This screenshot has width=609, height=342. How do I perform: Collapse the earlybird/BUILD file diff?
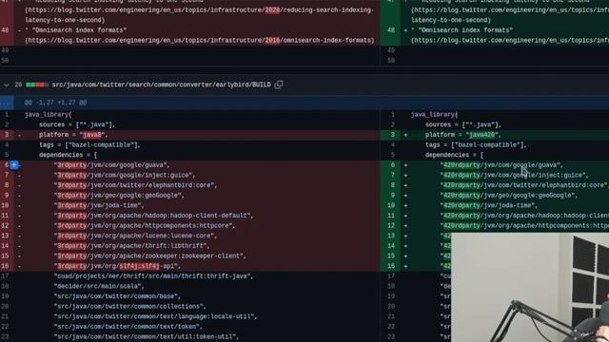tap(7, 85)
